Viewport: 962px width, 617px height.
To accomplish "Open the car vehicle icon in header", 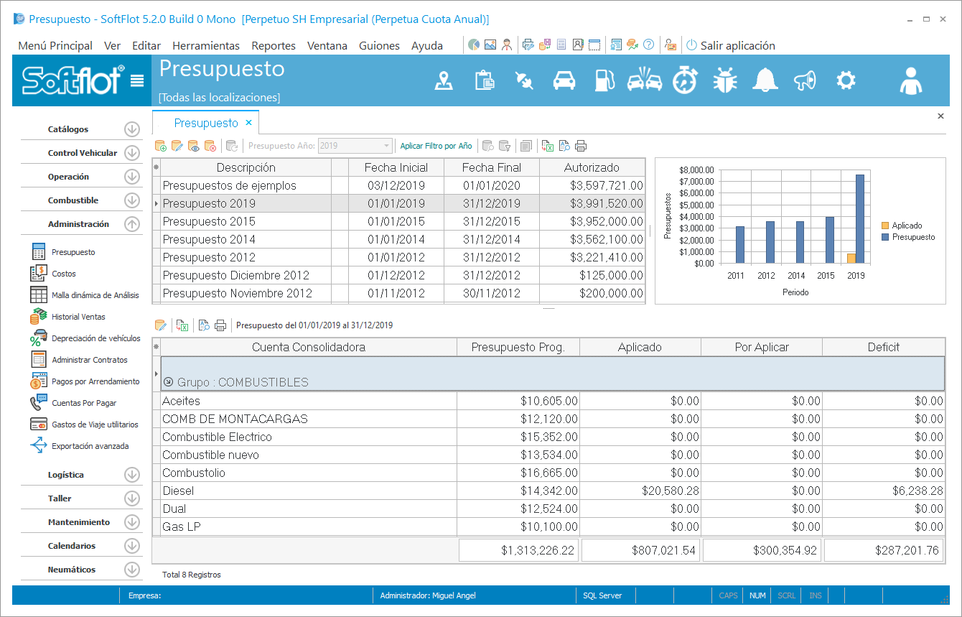I will [x=564, y=80].
